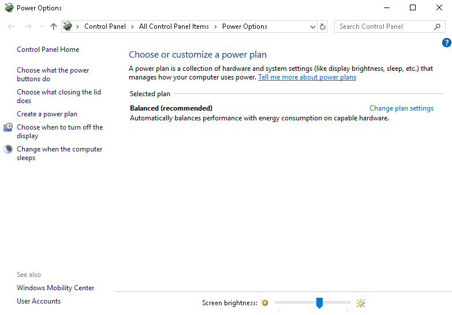Click the bright sun brightness icon
The height and width of the screenshot is (315, 452).
(x=360, y=303)
